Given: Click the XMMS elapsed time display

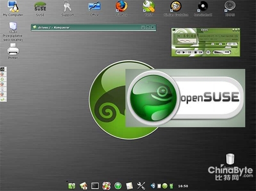Looking at the screenshot, I should click(190, 36).
